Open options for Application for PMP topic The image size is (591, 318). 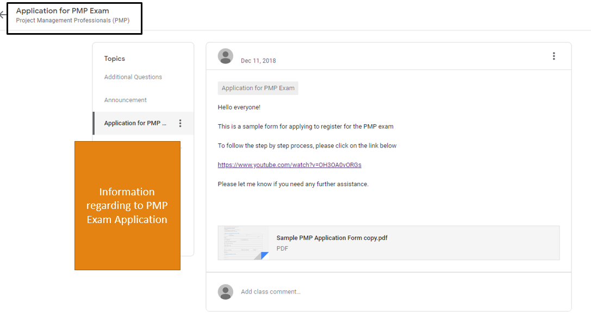[x=181, y=123]
